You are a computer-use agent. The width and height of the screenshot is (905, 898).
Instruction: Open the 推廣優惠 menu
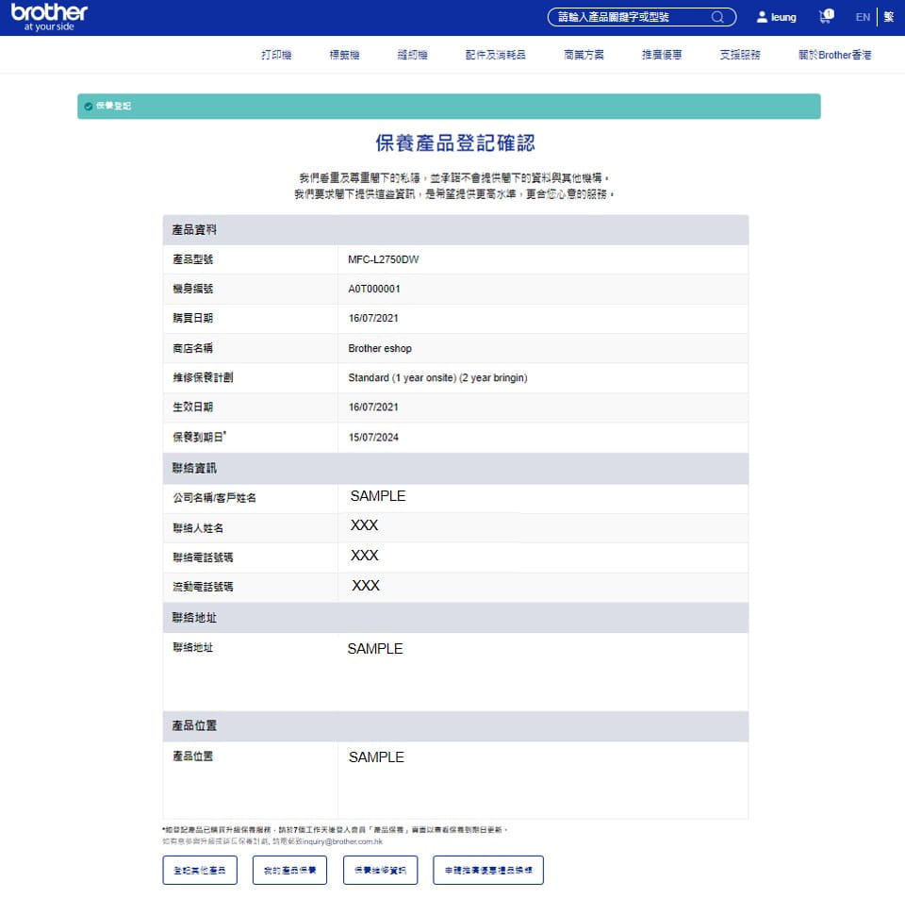tap(662, 55)
